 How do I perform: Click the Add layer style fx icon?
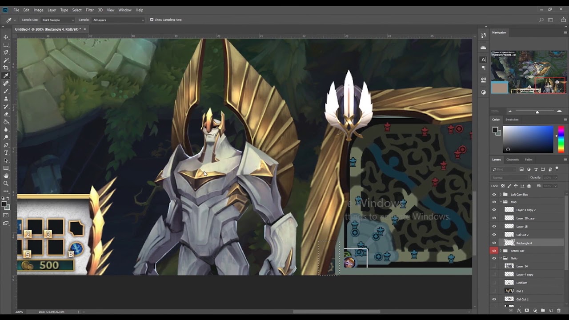point(519,311)
